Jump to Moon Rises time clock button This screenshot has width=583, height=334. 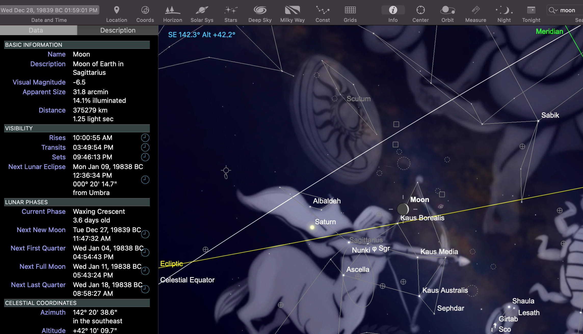(145, 138)
